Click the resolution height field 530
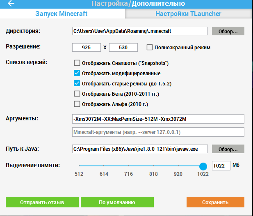This screenshot has width=253, height=216. (123, 48)
